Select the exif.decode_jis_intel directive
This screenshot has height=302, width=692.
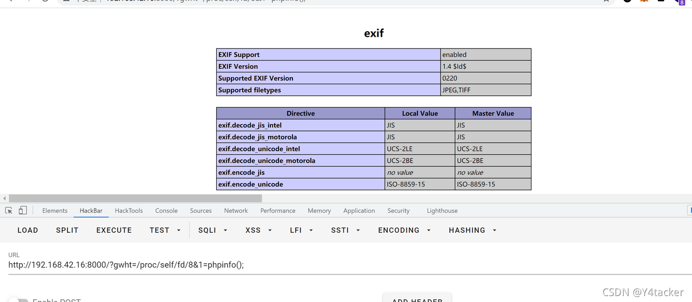(x=250, y=125)
